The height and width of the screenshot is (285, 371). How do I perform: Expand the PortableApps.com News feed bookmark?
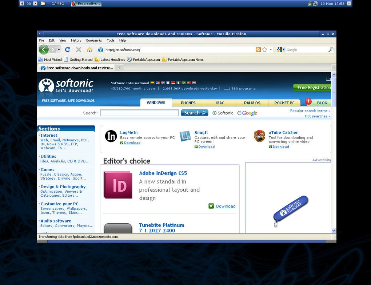tap(183, 60)
